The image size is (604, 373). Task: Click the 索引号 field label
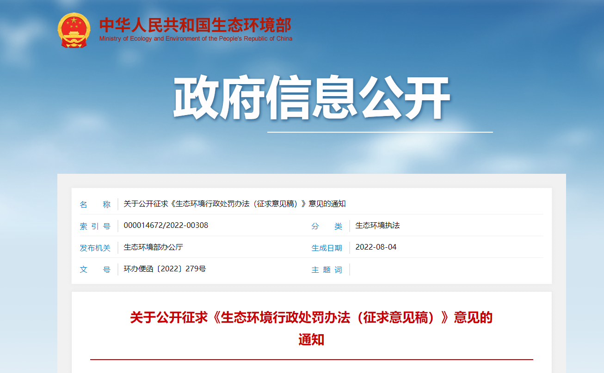(x=95, y=226)
